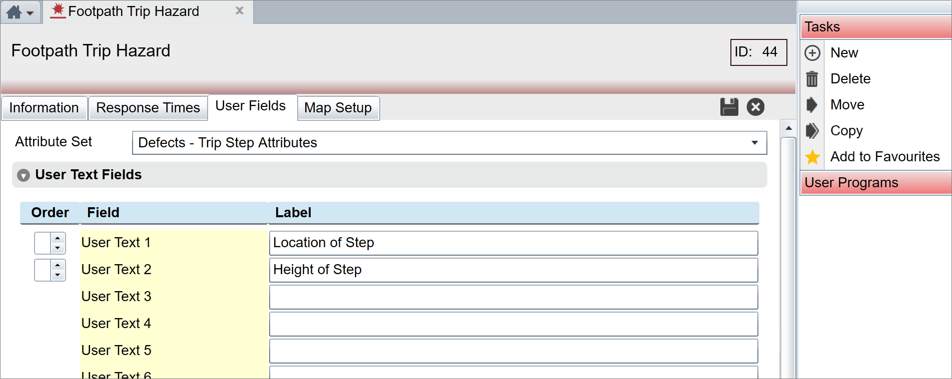Click the User Programs panel header

pyautogui.click(x=875, y=183)
